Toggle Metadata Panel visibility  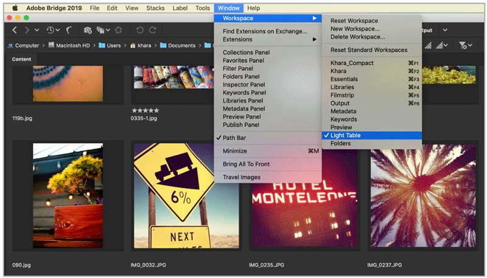268,109
